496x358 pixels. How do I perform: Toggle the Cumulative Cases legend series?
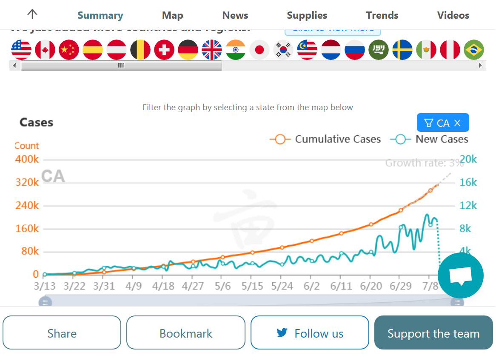point(325,139)
